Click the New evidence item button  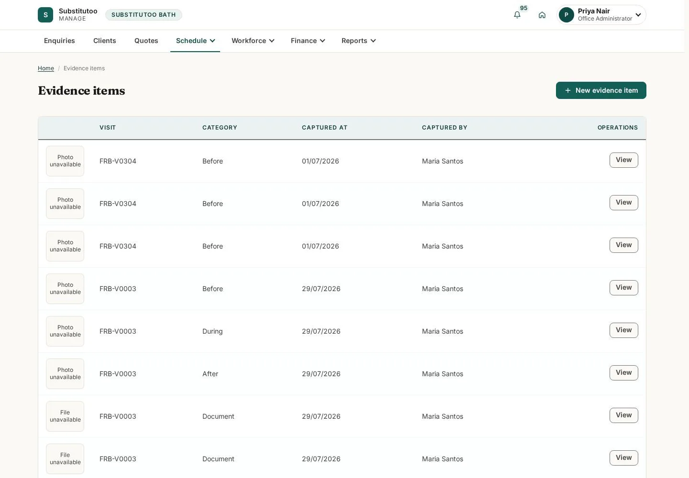pos(601,90)
